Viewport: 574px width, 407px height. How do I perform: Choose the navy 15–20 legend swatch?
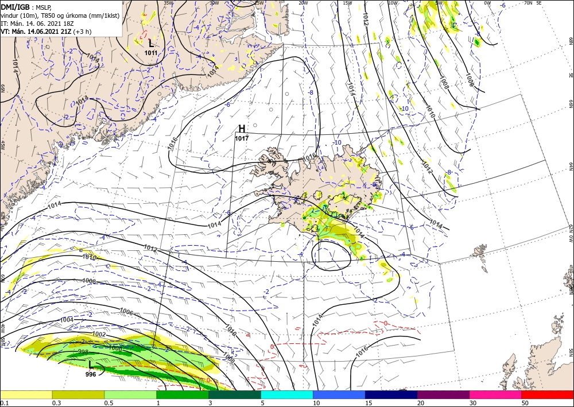click(x=391, y=394)
